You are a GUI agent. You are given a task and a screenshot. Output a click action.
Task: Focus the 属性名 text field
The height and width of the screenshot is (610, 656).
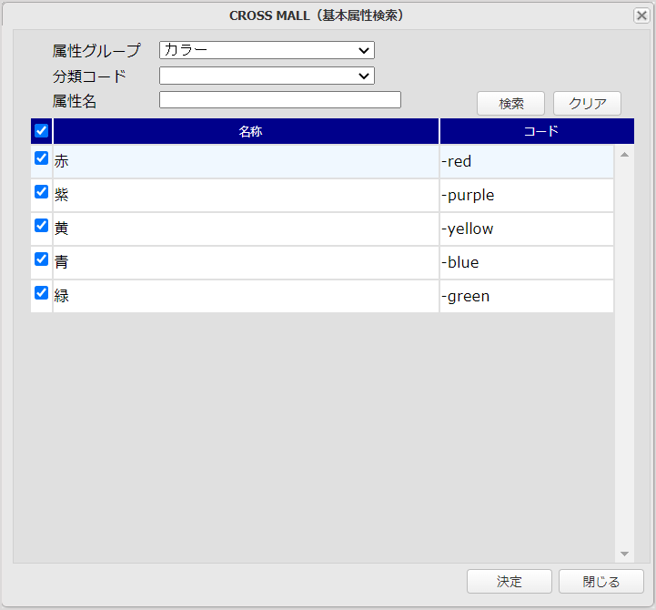pyautogui.click(x=280, y=99)
